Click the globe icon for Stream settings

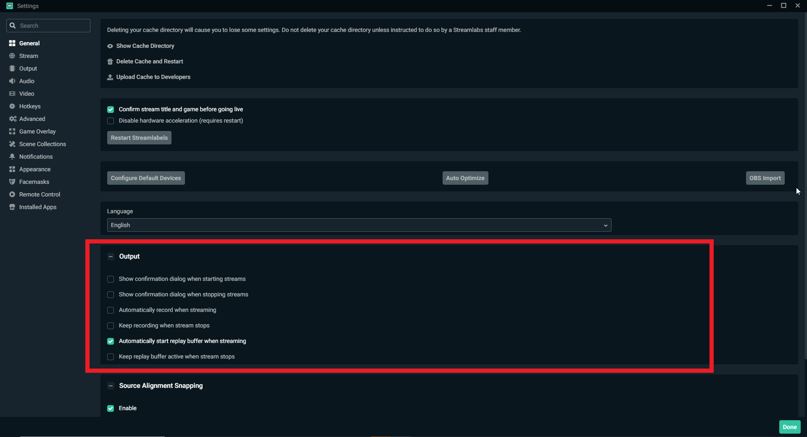point(12,56)
